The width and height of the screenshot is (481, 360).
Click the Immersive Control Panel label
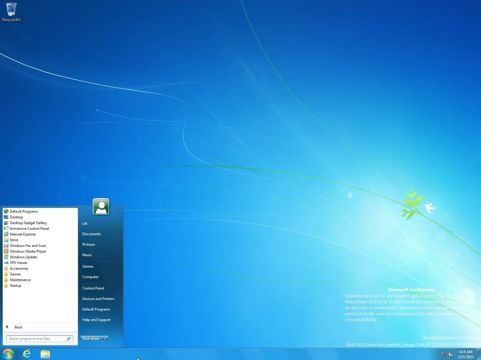29,229
